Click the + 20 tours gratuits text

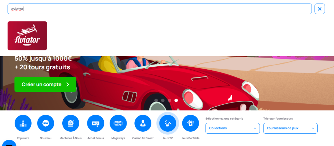[x=42, y=67]
